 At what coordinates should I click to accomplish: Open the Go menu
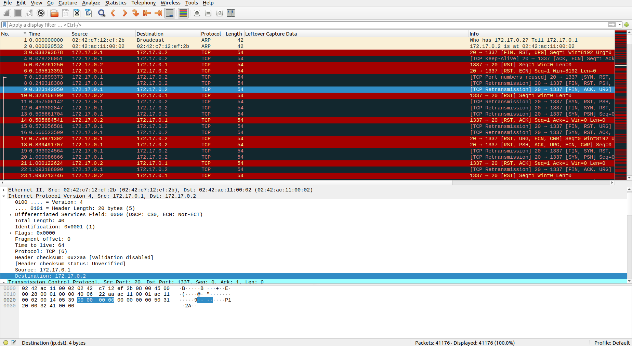tap(50, 3)
